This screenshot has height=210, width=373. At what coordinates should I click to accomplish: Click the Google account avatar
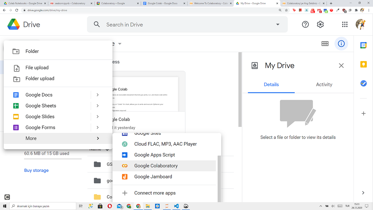pyautogui.click(x=361, y=24)
